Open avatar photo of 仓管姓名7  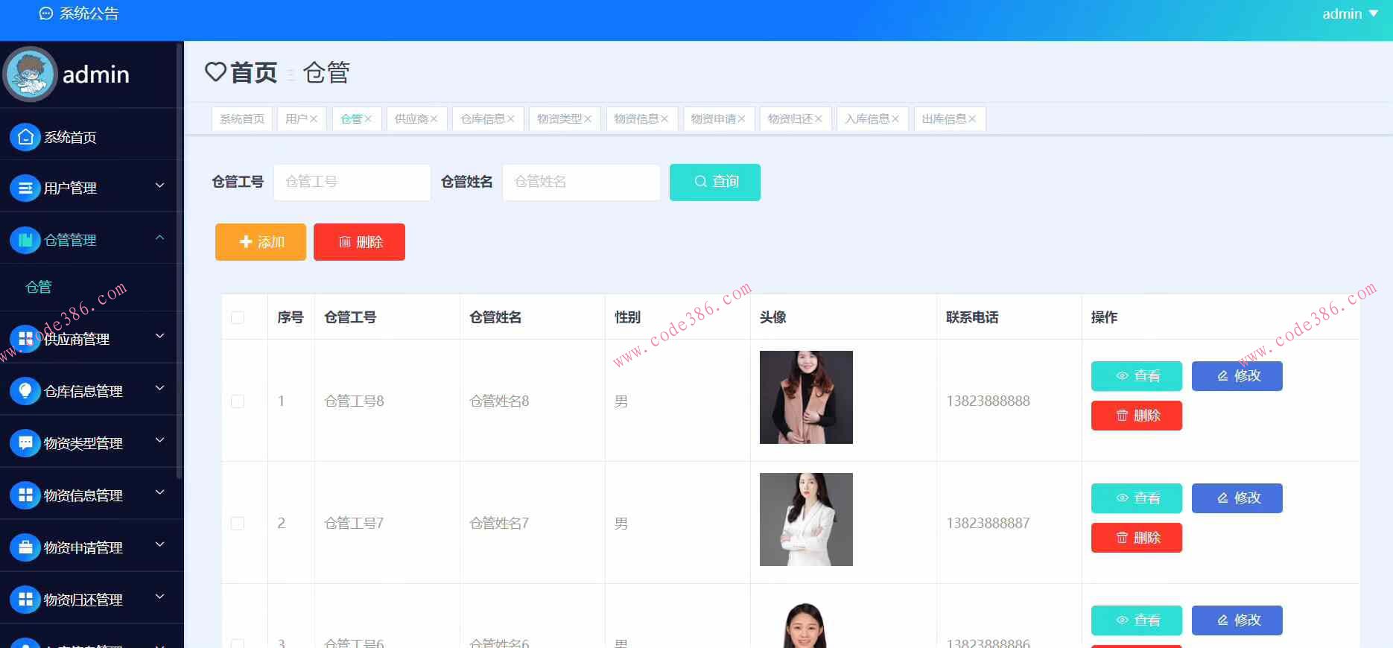(806, 519)
